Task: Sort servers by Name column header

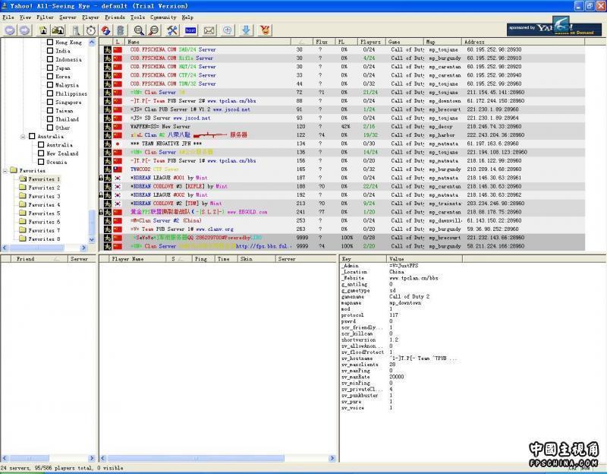Action: 208,42
